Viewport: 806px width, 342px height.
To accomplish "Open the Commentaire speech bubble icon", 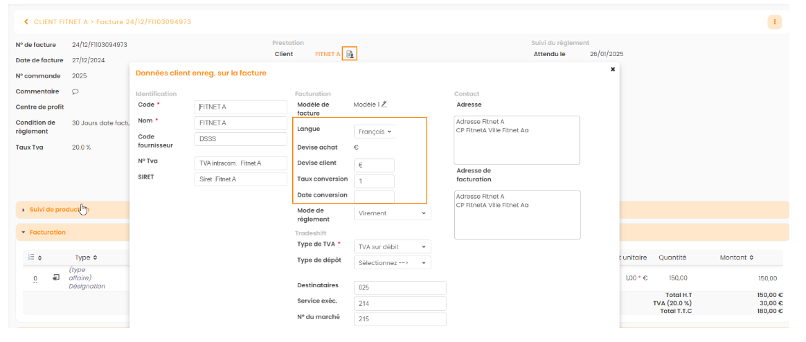I will [75, 91].
